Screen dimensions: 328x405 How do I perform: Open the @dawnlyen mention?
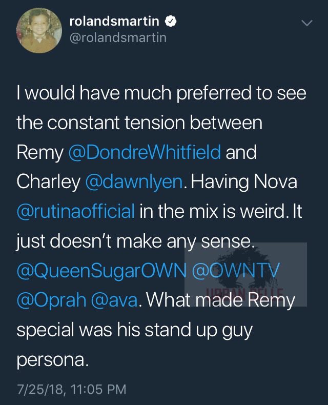(134, 181)
